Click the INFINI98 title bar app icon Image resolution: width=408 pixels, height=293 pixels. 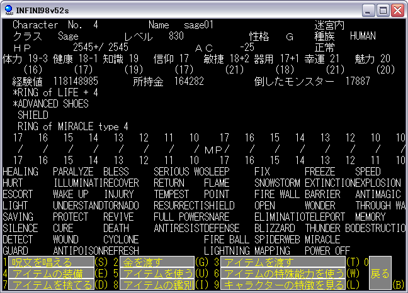pos(9,10)
